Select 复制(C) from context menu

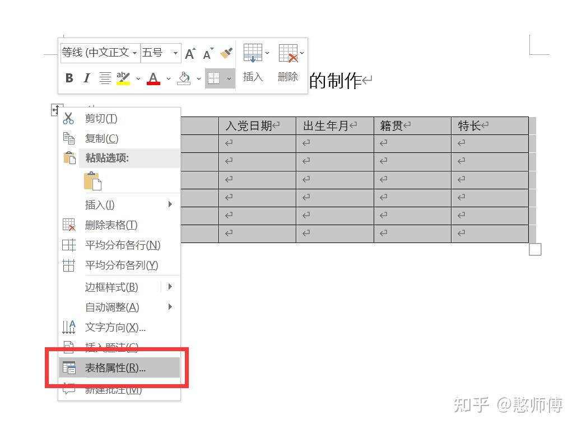coord(119,138)
